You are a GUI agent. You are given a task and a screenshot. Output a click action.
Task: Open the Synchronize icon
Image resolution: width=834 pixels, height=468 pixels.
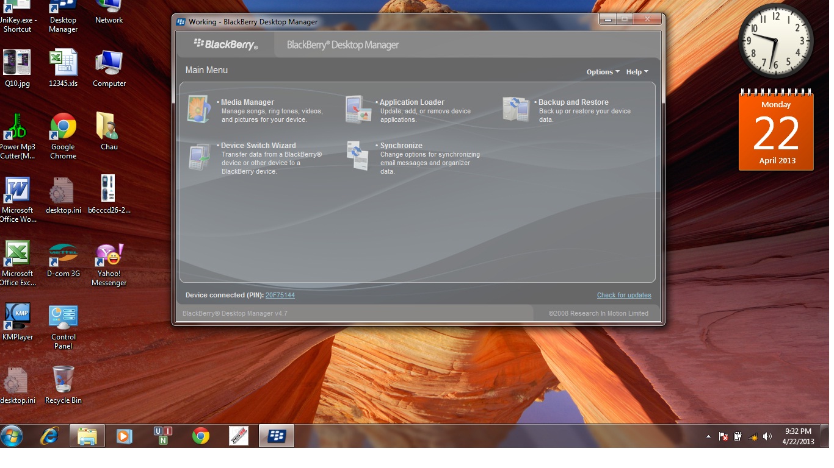358,155
